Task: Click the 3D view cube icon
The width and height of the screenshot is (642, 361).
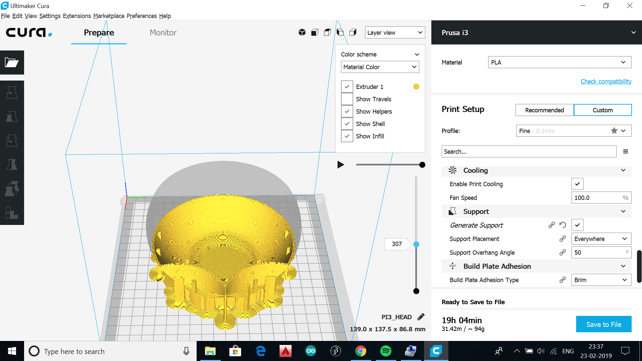Action: point(302,32)
